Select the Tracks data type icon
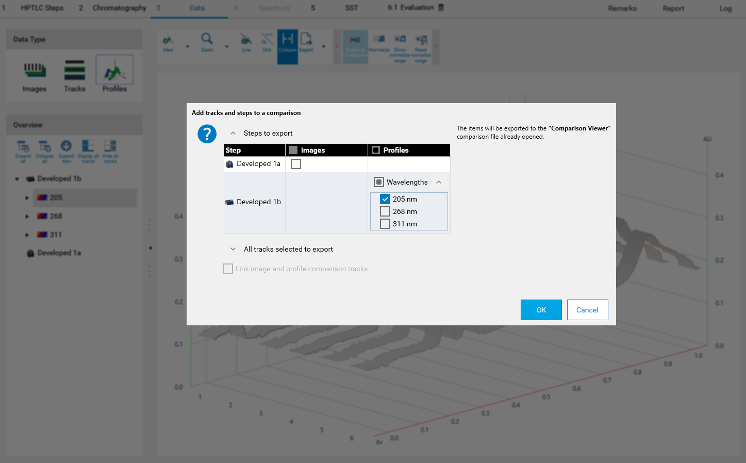 [75, 74]
